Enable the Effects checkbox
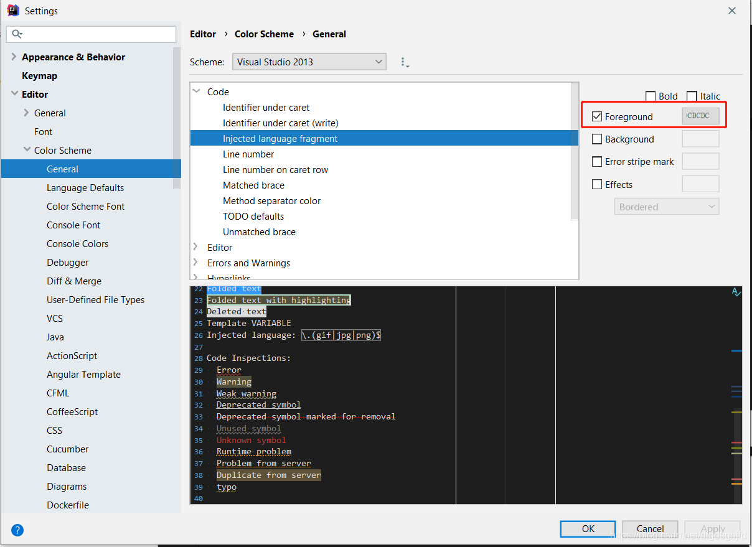Image resolution: width=752 pixels, height=547 pixels. [597, 184]
